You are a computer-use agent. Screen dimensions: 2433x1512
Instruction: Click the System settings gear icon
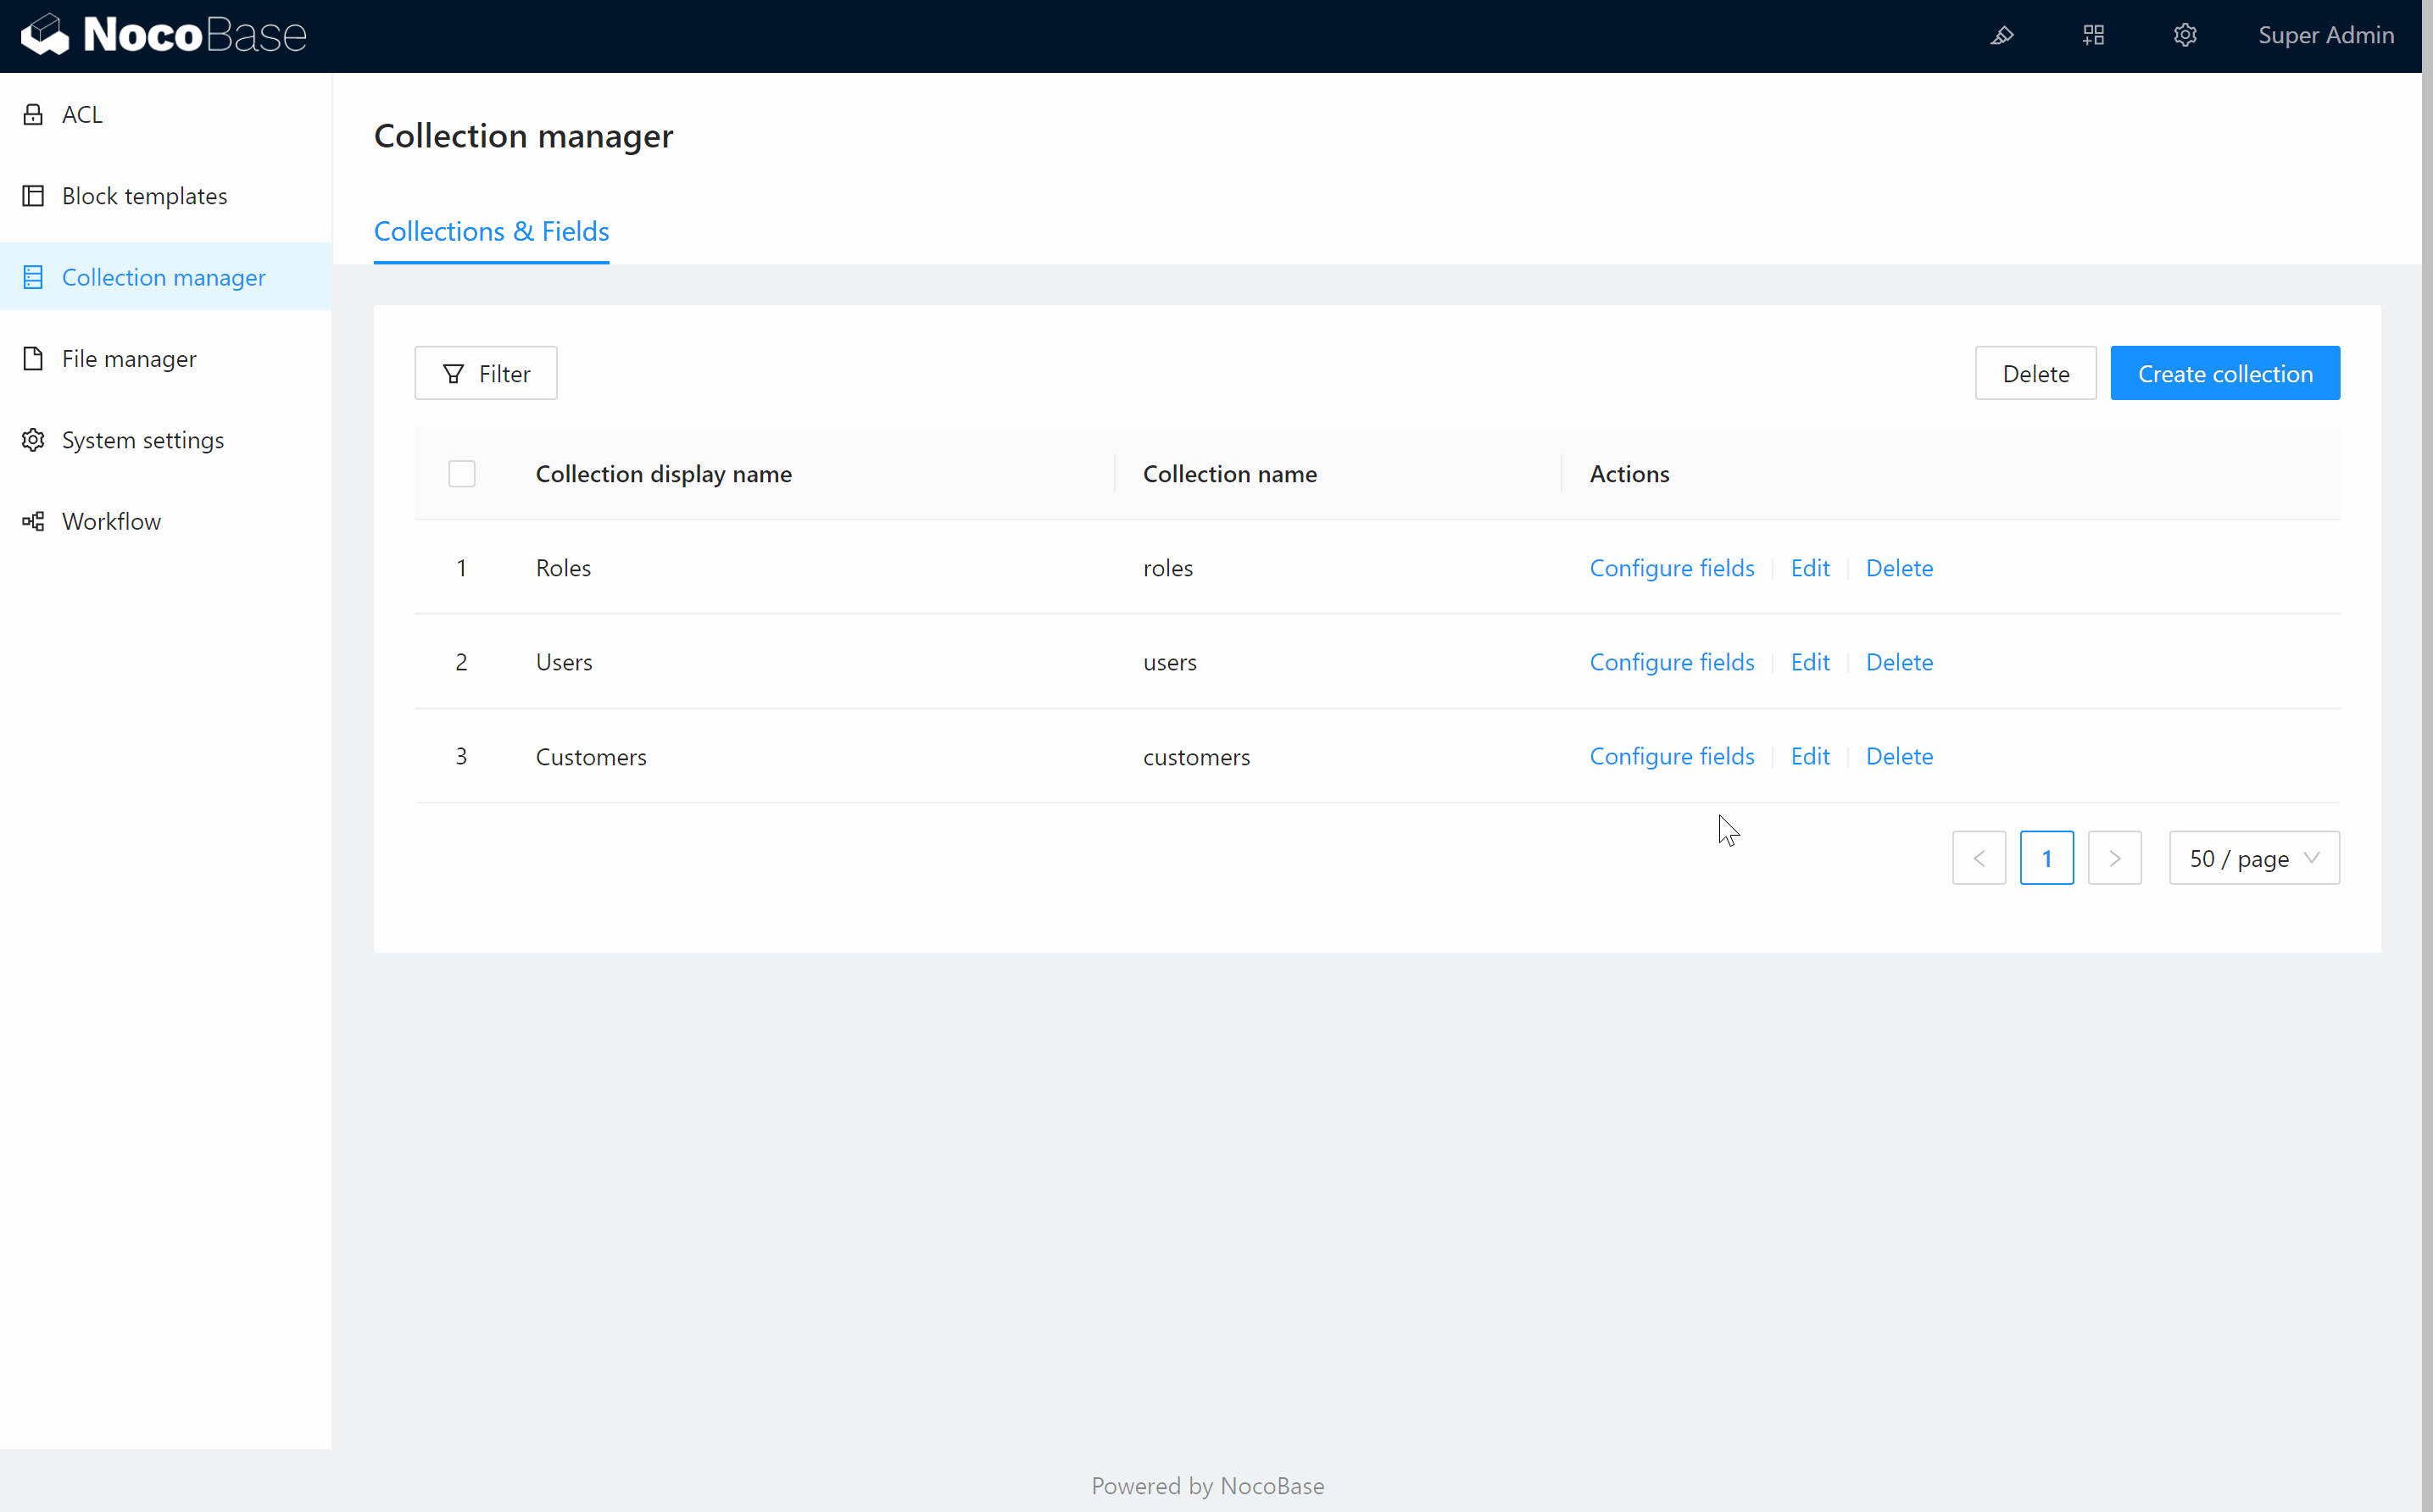[x=33, y=440]
